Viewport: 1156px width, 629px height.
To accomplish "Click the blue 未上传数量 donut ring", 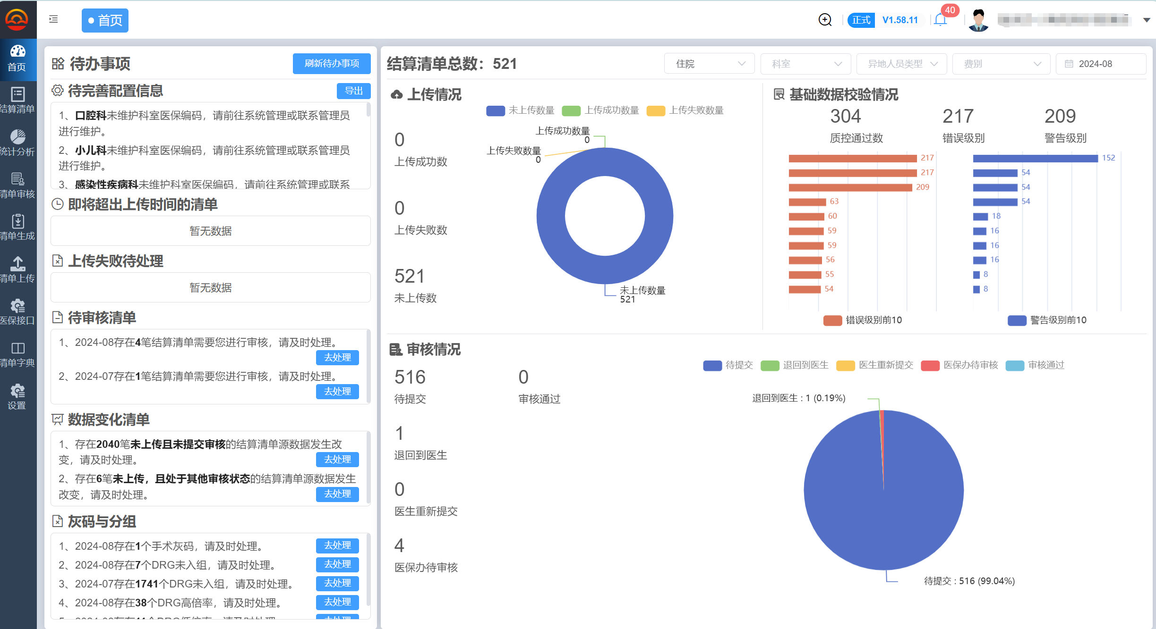I will click(x=550, y=217).
